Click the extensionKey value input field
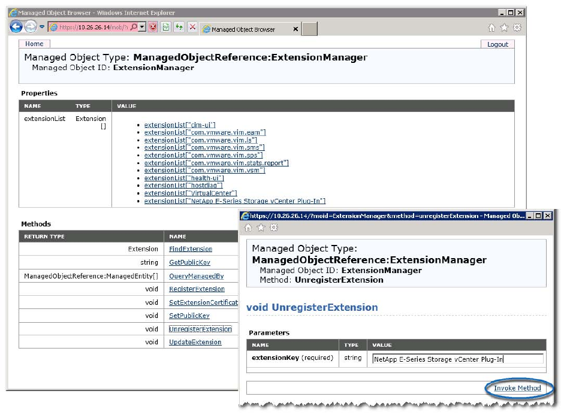 pos(457,359)
